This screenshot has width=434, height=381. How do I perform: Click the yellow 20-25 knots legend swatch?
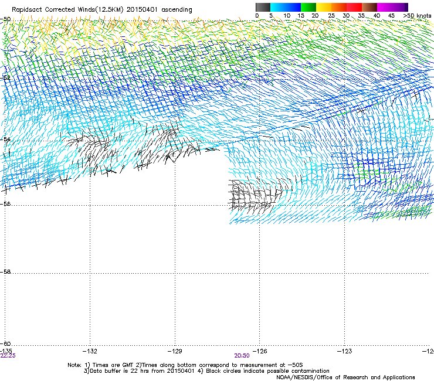(x=324, y=7)
